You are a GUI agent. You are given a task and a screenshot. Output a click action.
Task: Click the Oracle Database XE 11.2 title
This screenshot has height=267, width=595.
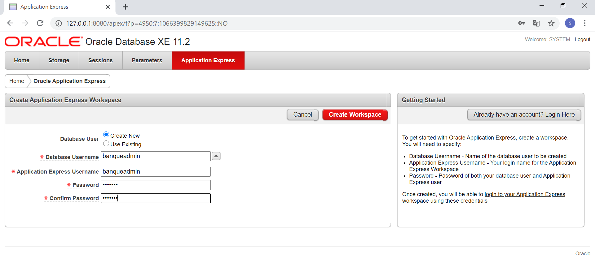(x=138, y=41)
